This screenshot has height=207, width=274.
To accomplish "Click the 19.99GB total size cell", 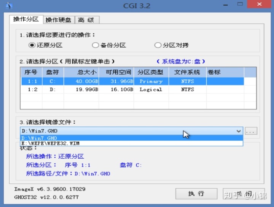I will (x=81, y=89).
